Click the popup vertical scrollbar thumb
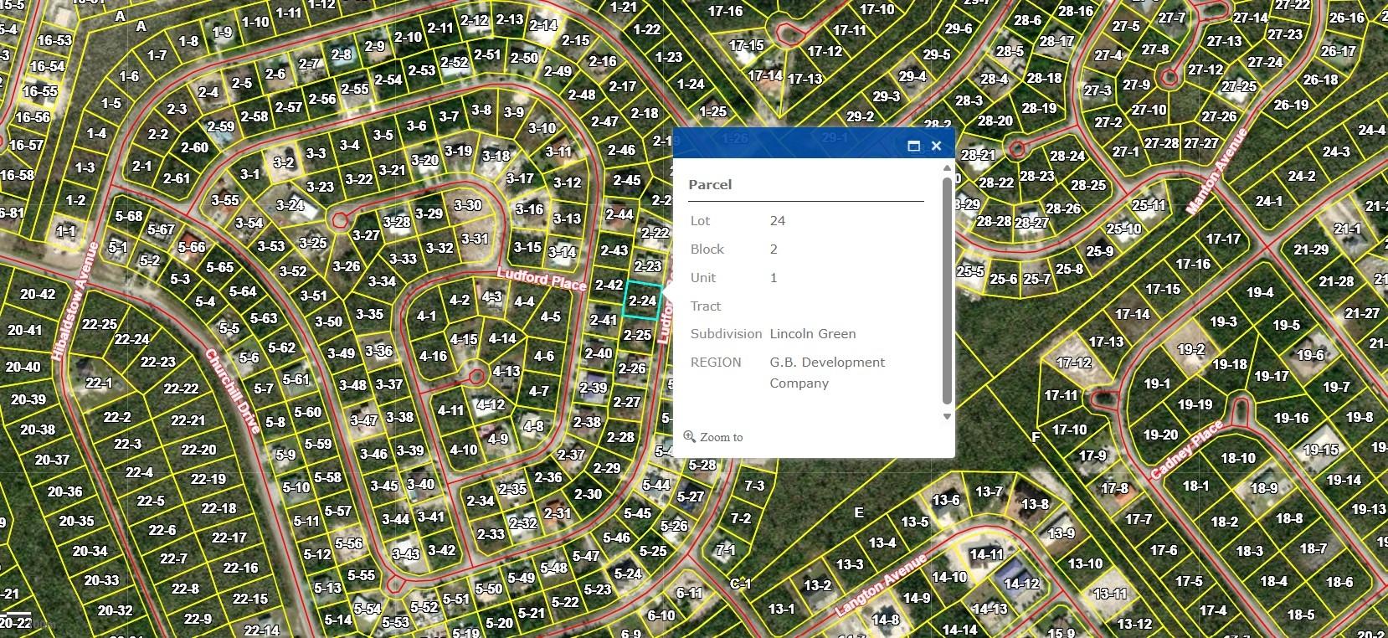This screenshot has height=638, width=1388. click(x=947, y=289)
